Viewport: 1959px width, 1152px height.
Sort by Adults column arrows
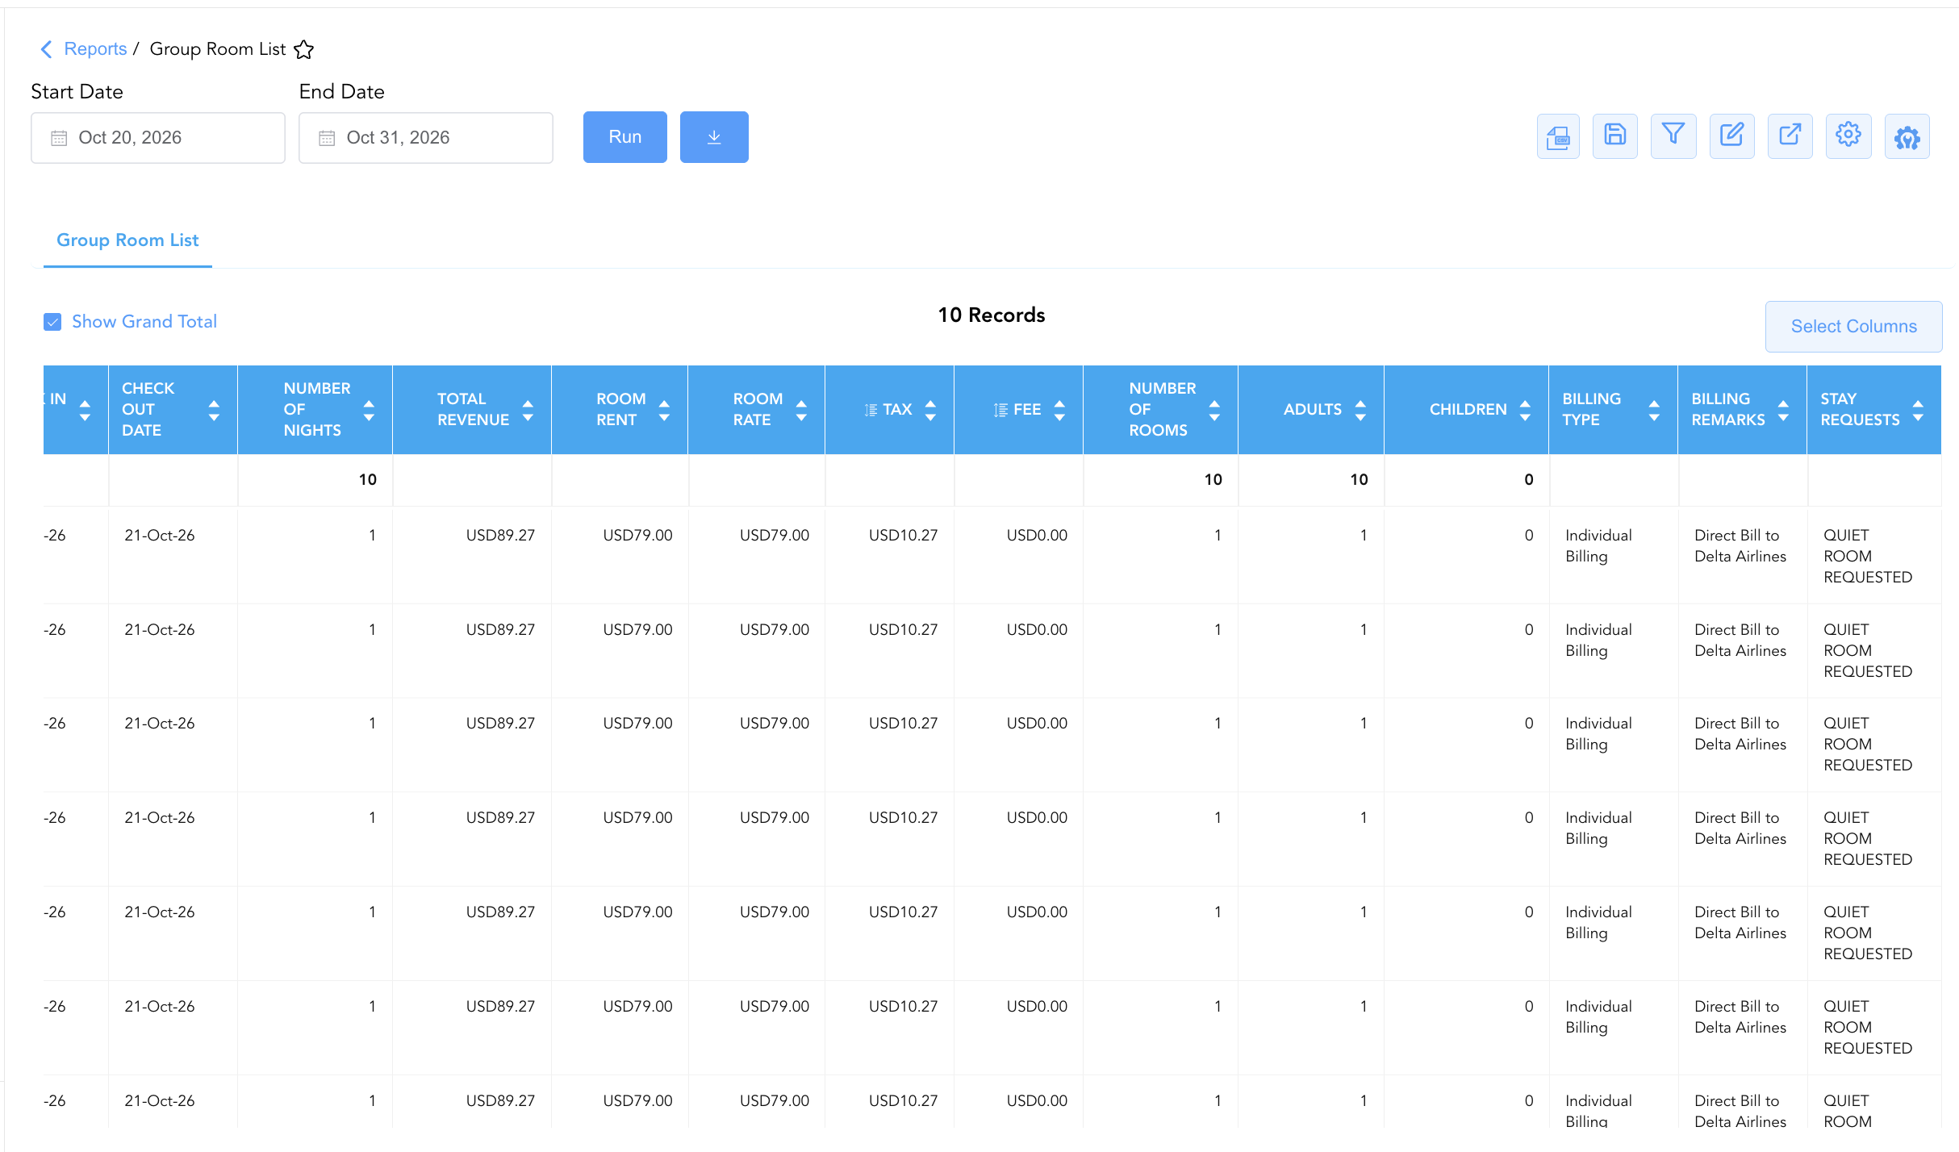pyautogui.click(x=1360, y=410)
